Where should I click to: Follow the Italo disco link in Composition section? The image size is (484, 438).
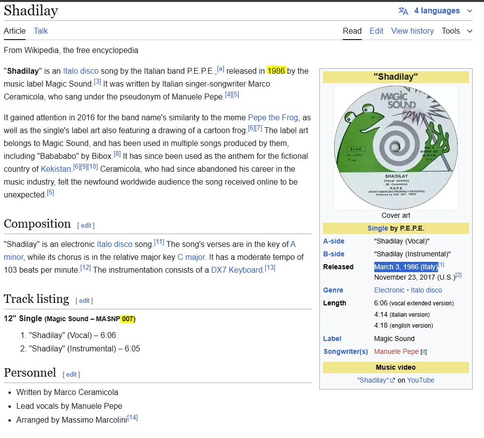pos(115,244)
